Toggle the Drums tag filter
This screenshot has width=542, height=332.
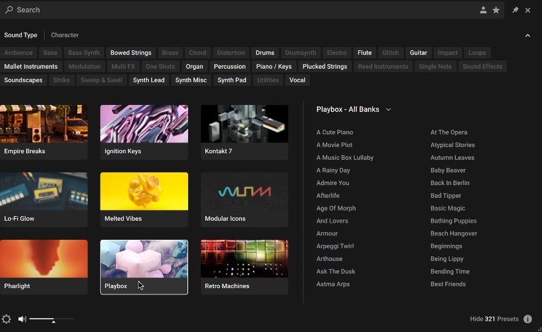265,53
